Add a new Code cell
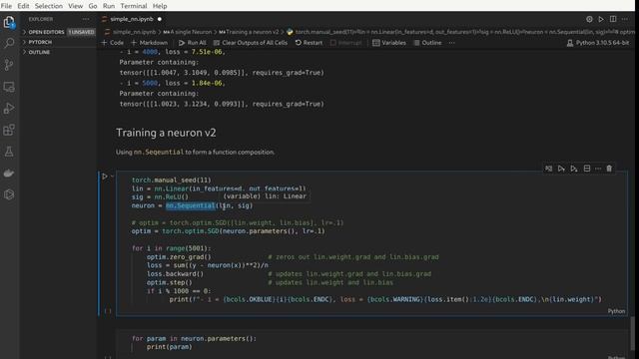Screen dimensions: 639x359 coord(113,43)
